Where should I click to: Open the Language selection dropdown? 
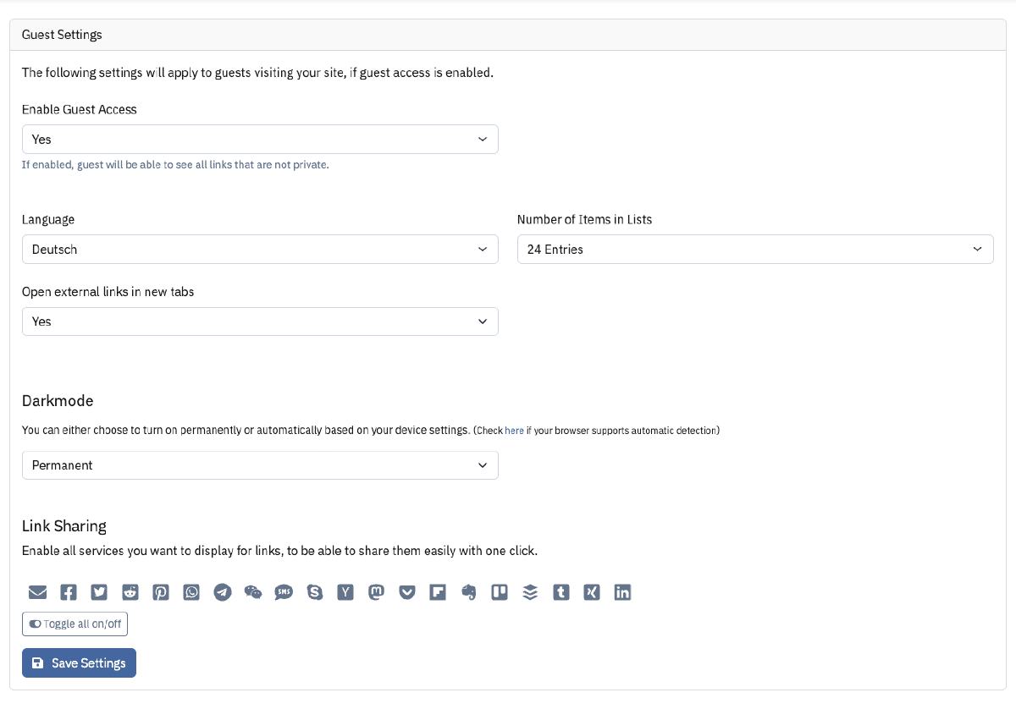tap(260, 249)
